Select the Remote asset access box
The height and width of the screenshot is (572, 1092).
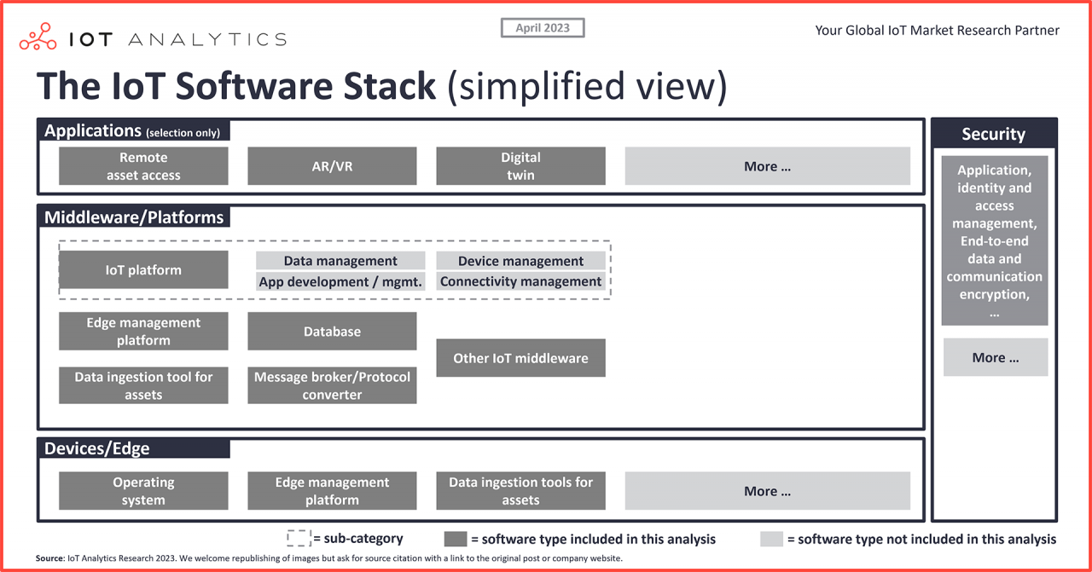[142, 165]
